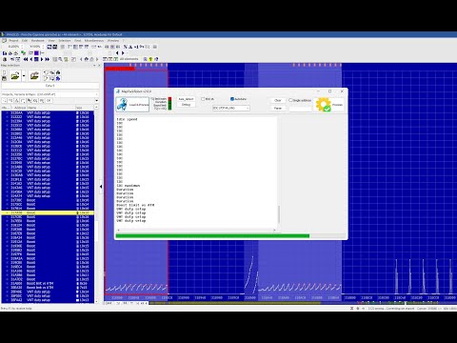Toggle the Autotune checkbox
This screenshot has height=343, width=457.
pos(232,99)
